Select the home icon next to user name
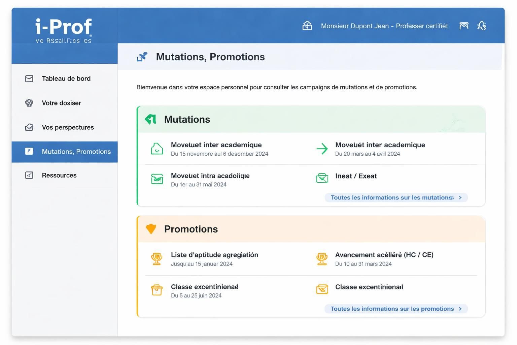The image size is (517, 345). [307, 25]
